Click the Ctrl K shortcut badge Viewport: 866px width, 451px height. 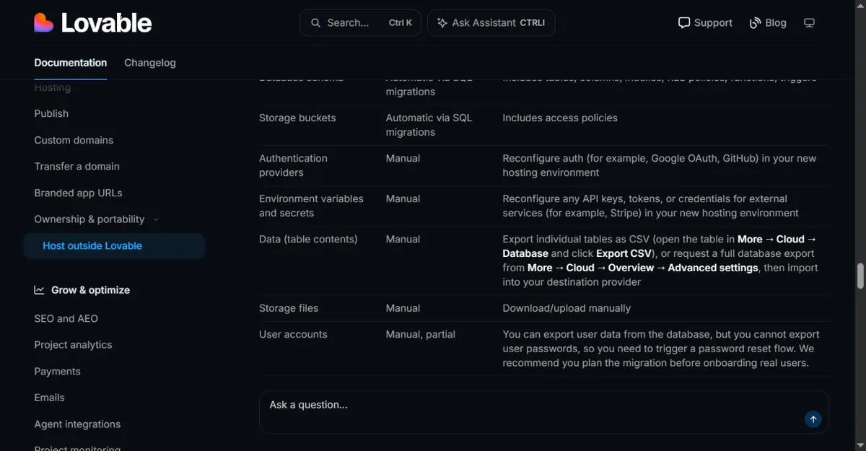coord(401,23)
